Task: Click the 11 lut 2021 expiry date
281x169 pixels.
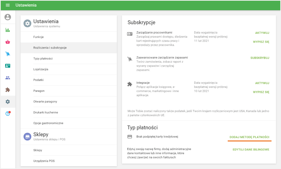Action: coord(201,41)
